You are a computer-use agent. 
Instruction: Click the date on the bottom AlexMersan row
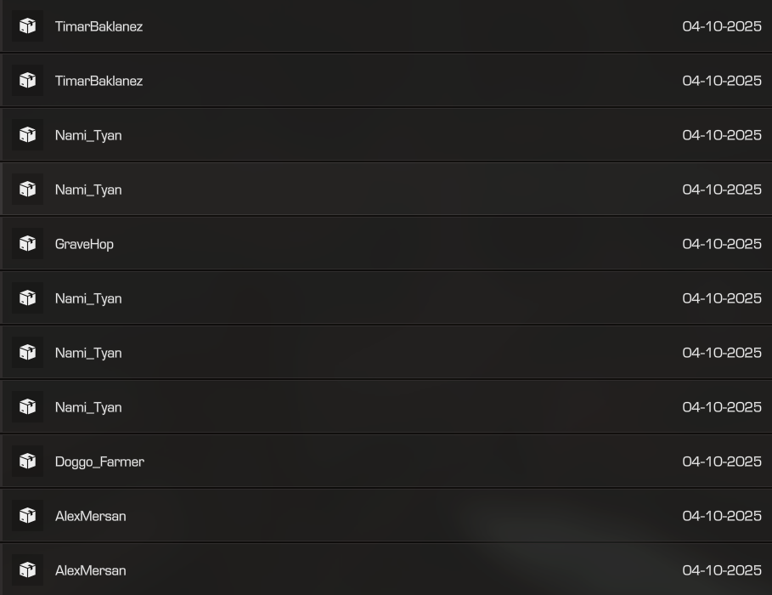(x=722, y=570)
